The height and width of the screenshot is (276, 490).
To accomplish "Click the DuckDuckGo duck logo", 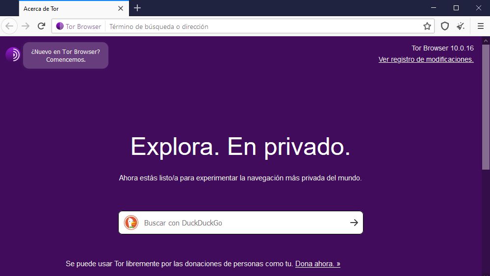I will 131,223.
